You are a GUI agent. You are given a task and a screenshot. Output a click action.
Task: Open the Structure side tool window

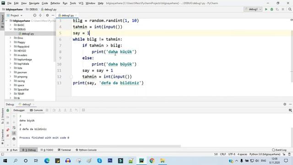point(2,115)
